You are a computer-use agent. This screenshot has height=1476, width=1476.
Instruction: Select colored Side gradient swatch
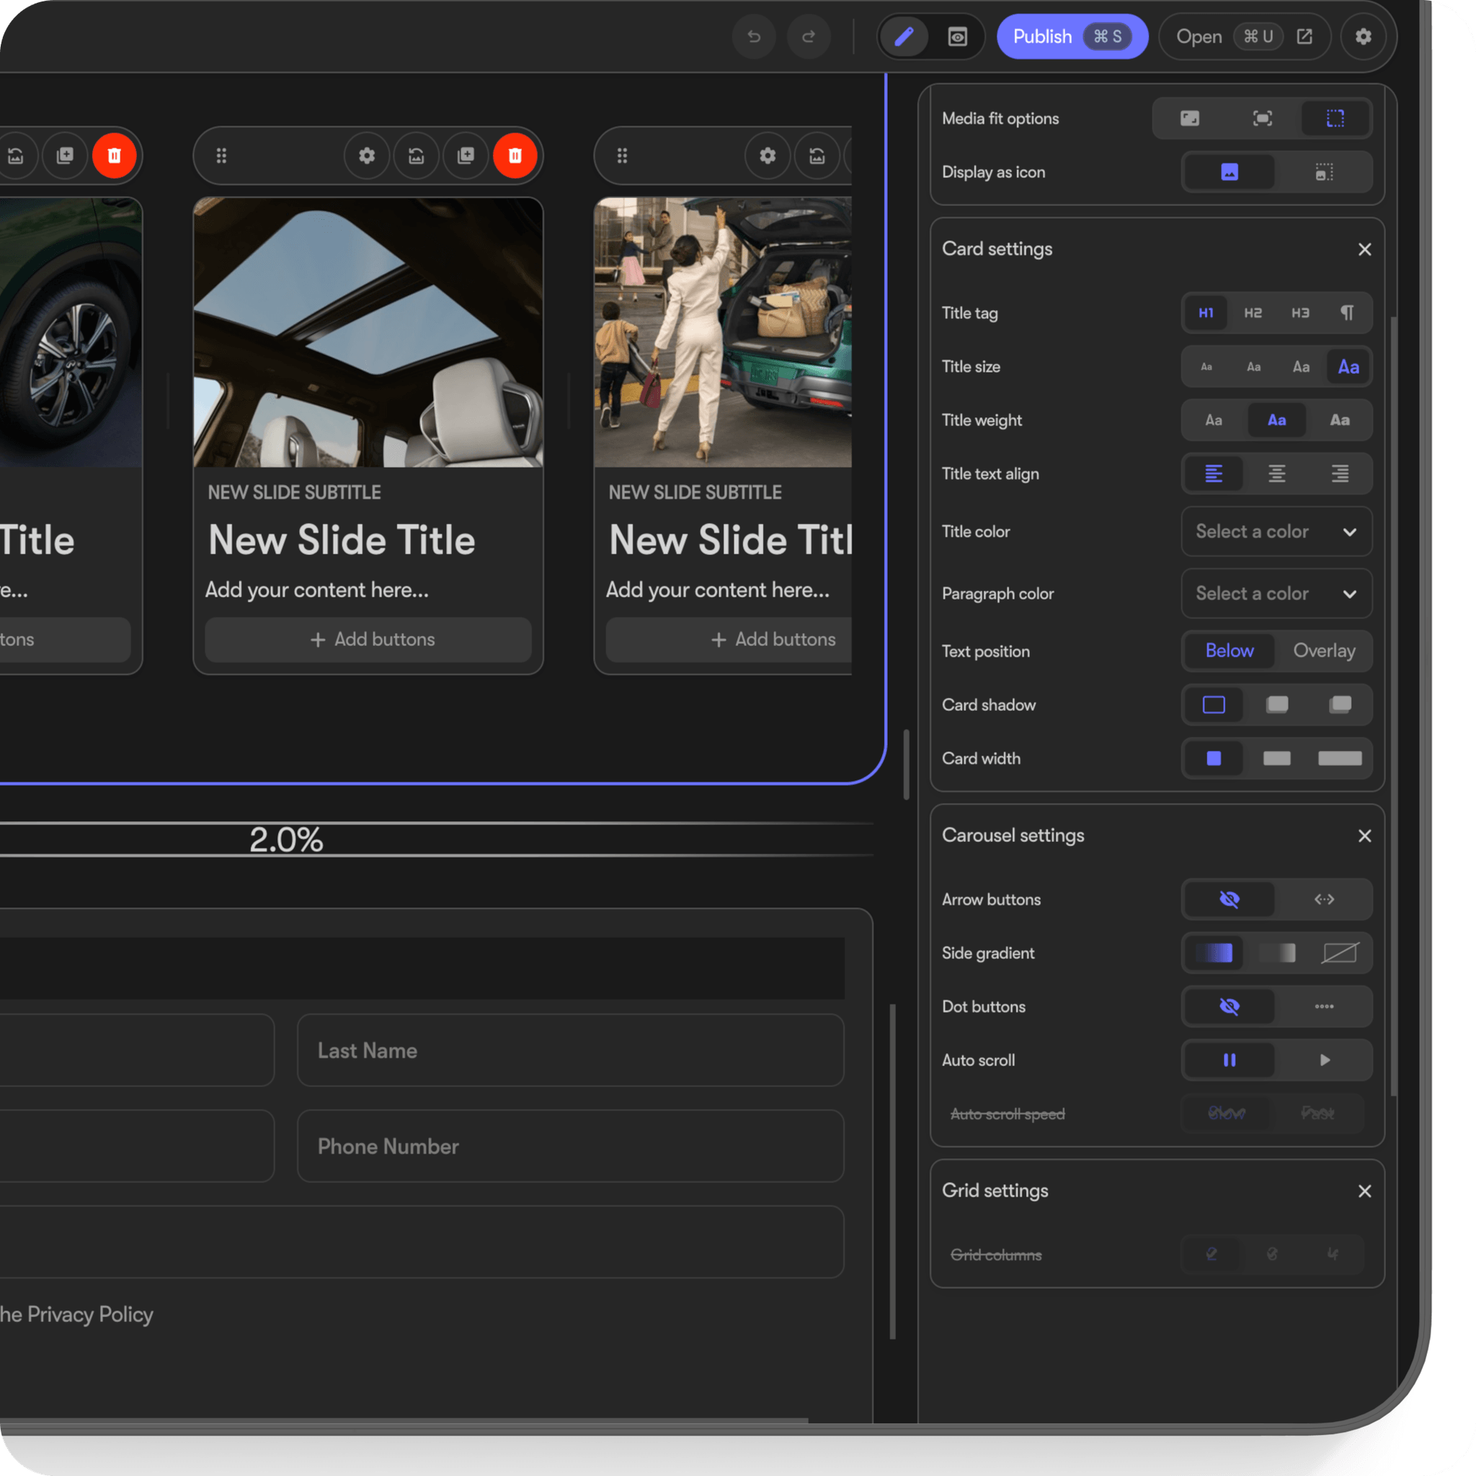[1213, 953]
